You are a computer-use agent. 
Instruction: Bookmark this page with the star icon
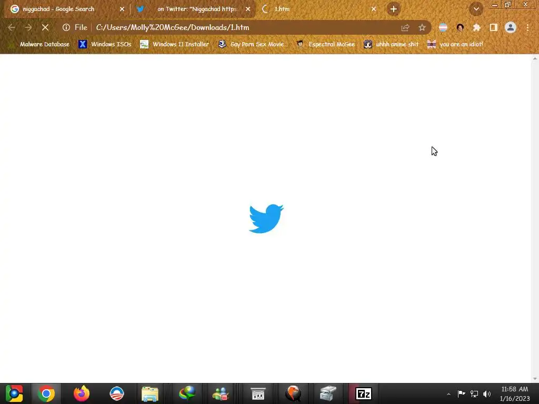422,27
